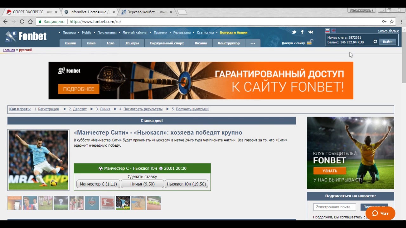The image size is (406, 228).
Task: Open Fonbet Facebook page icon
Action: point(302,32)
